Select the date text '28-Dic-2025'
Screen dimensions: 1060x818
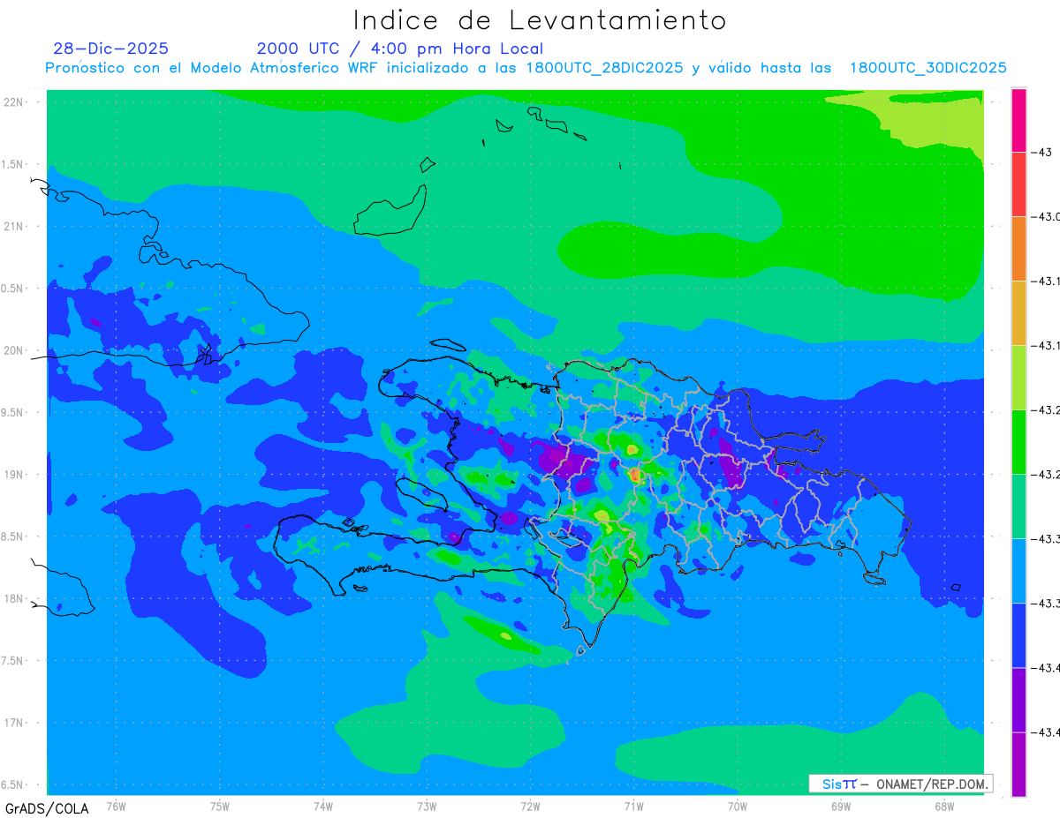(x=110, y=49)
